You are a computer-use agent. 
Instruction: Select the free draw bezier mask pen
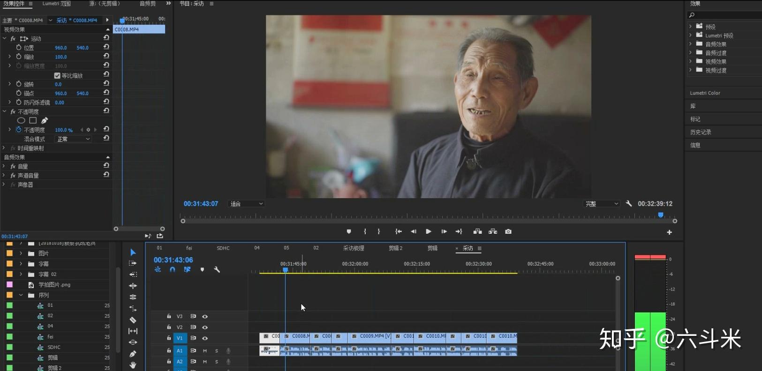tap(45, 120)
